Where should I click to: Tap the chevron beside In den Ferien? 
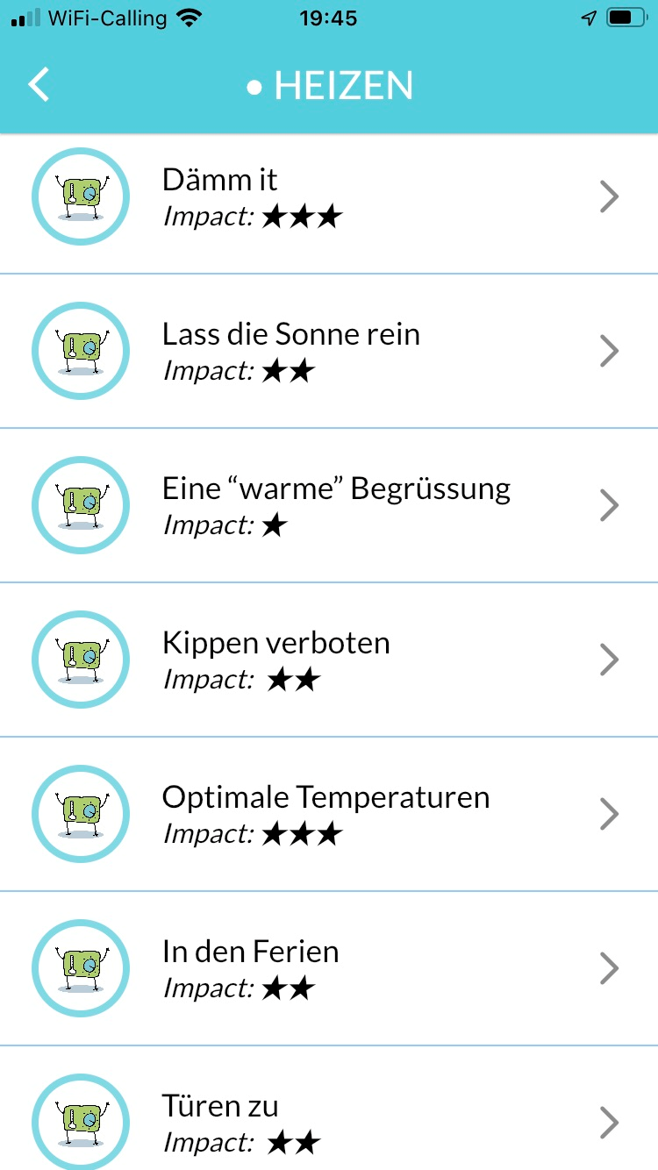(x=609, y=968)
